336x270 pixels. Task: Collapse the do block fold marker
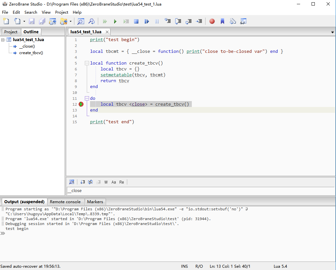[x=87, y=98]
